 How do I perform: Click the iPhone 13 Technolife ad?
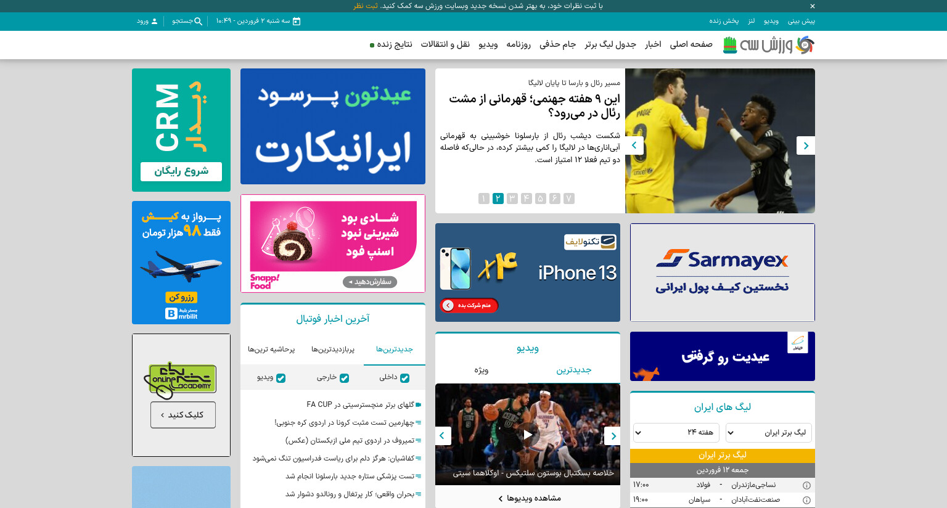pos(528,272)
